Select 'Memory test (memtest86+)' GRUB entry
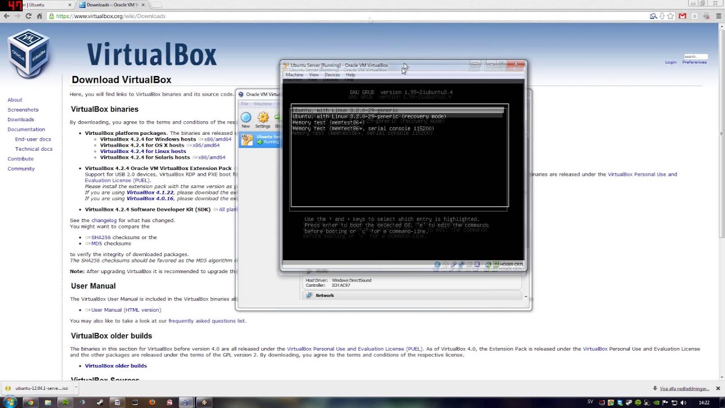This screenshot has height=408, width=725. 329,122
